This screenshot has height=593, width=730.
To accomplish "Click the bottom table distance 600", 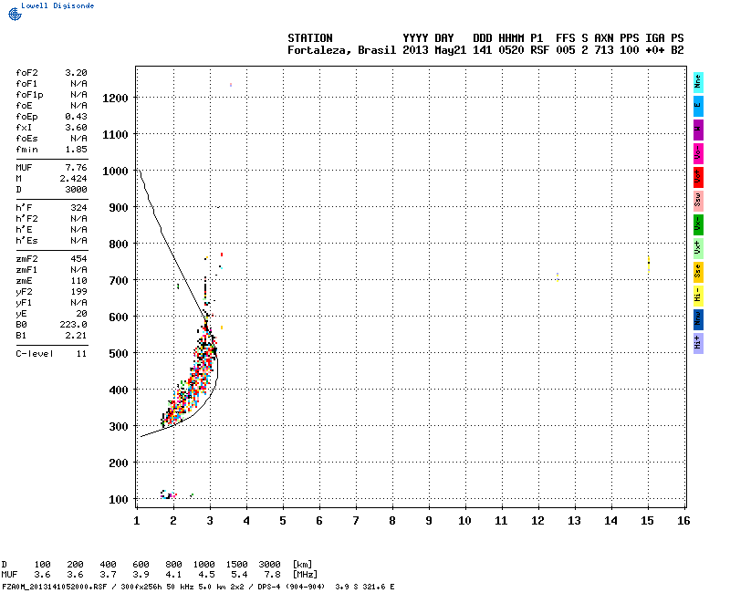I will click(x=141, y=564).
